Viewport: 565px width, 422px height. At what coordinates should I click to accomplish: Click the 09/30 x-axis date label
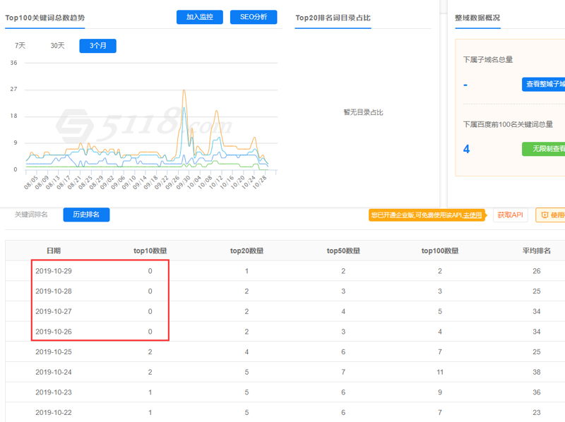point(184,182)
